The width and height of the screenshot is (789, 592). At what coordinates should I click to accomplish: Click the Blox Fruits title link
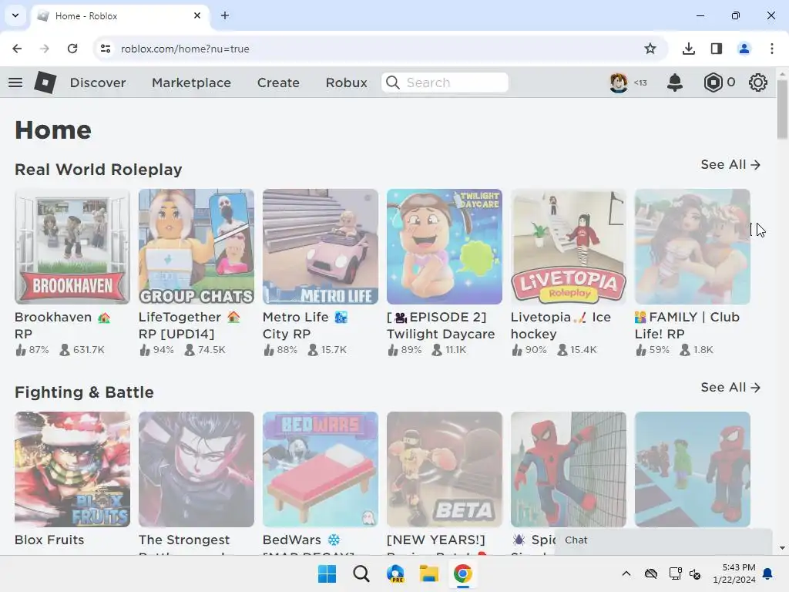(49, 540)
